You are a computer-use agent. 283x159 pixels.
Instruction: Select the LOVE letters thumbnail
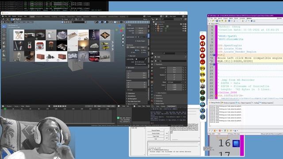point(73,57)
